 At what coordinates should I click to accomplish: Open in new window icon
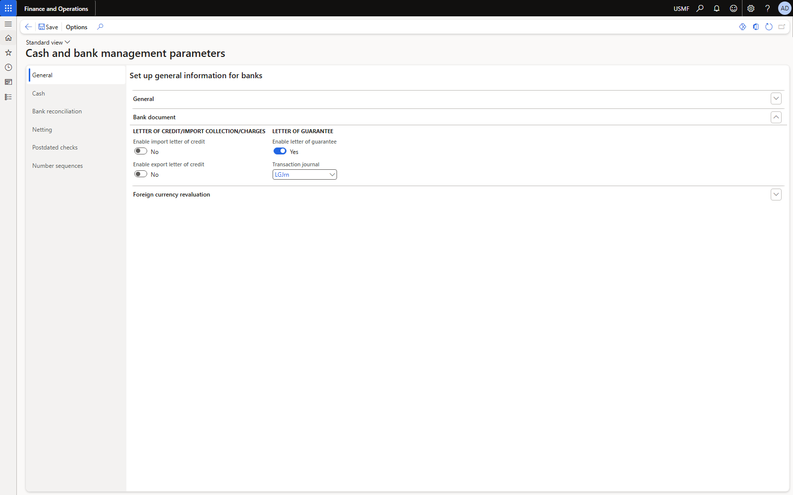(x=782, y=27)
